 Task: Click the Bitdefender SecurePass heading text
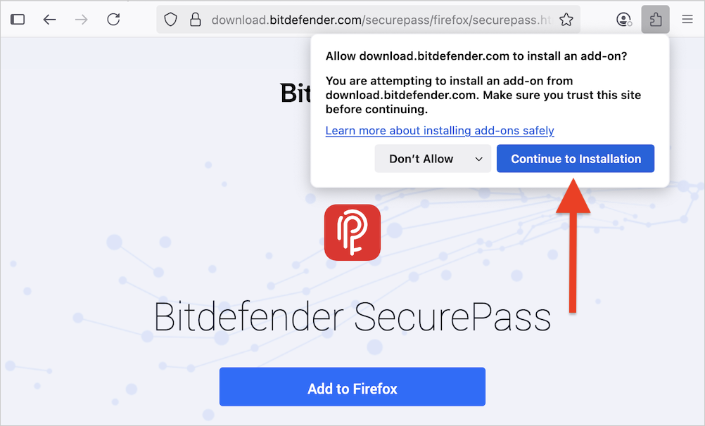tap(352, 317)
